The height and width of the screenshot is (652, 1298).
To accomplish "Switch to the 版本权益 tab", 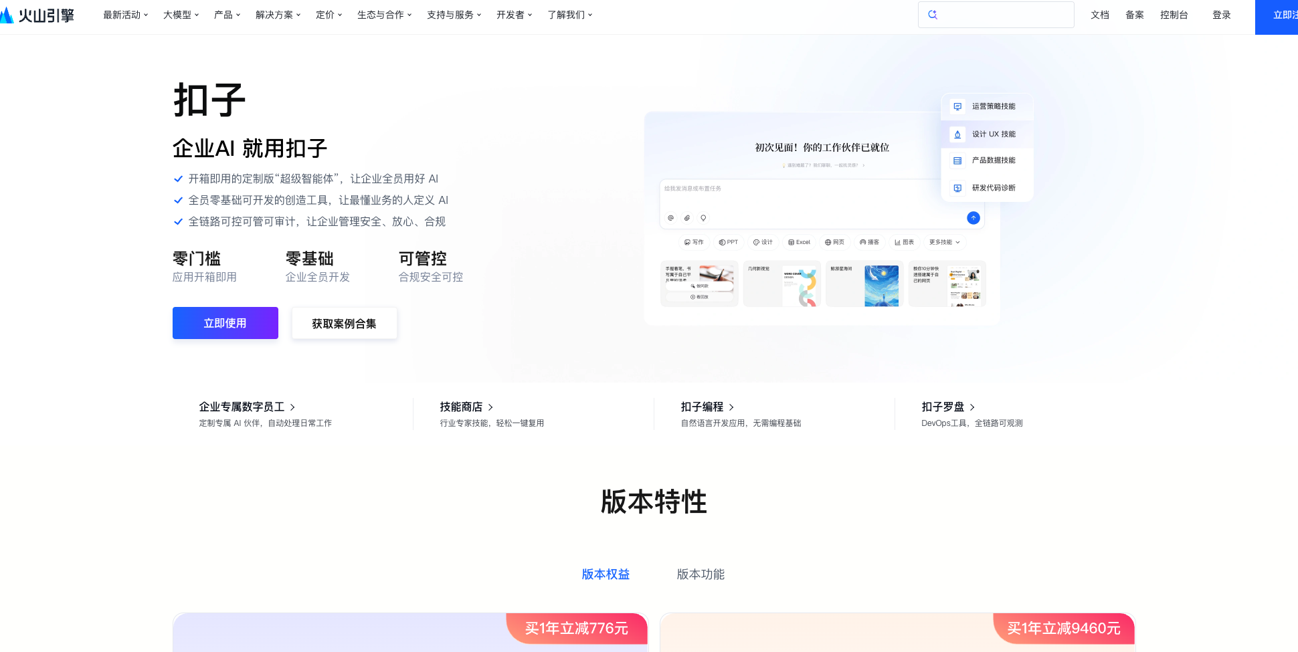I will point(606,574).
